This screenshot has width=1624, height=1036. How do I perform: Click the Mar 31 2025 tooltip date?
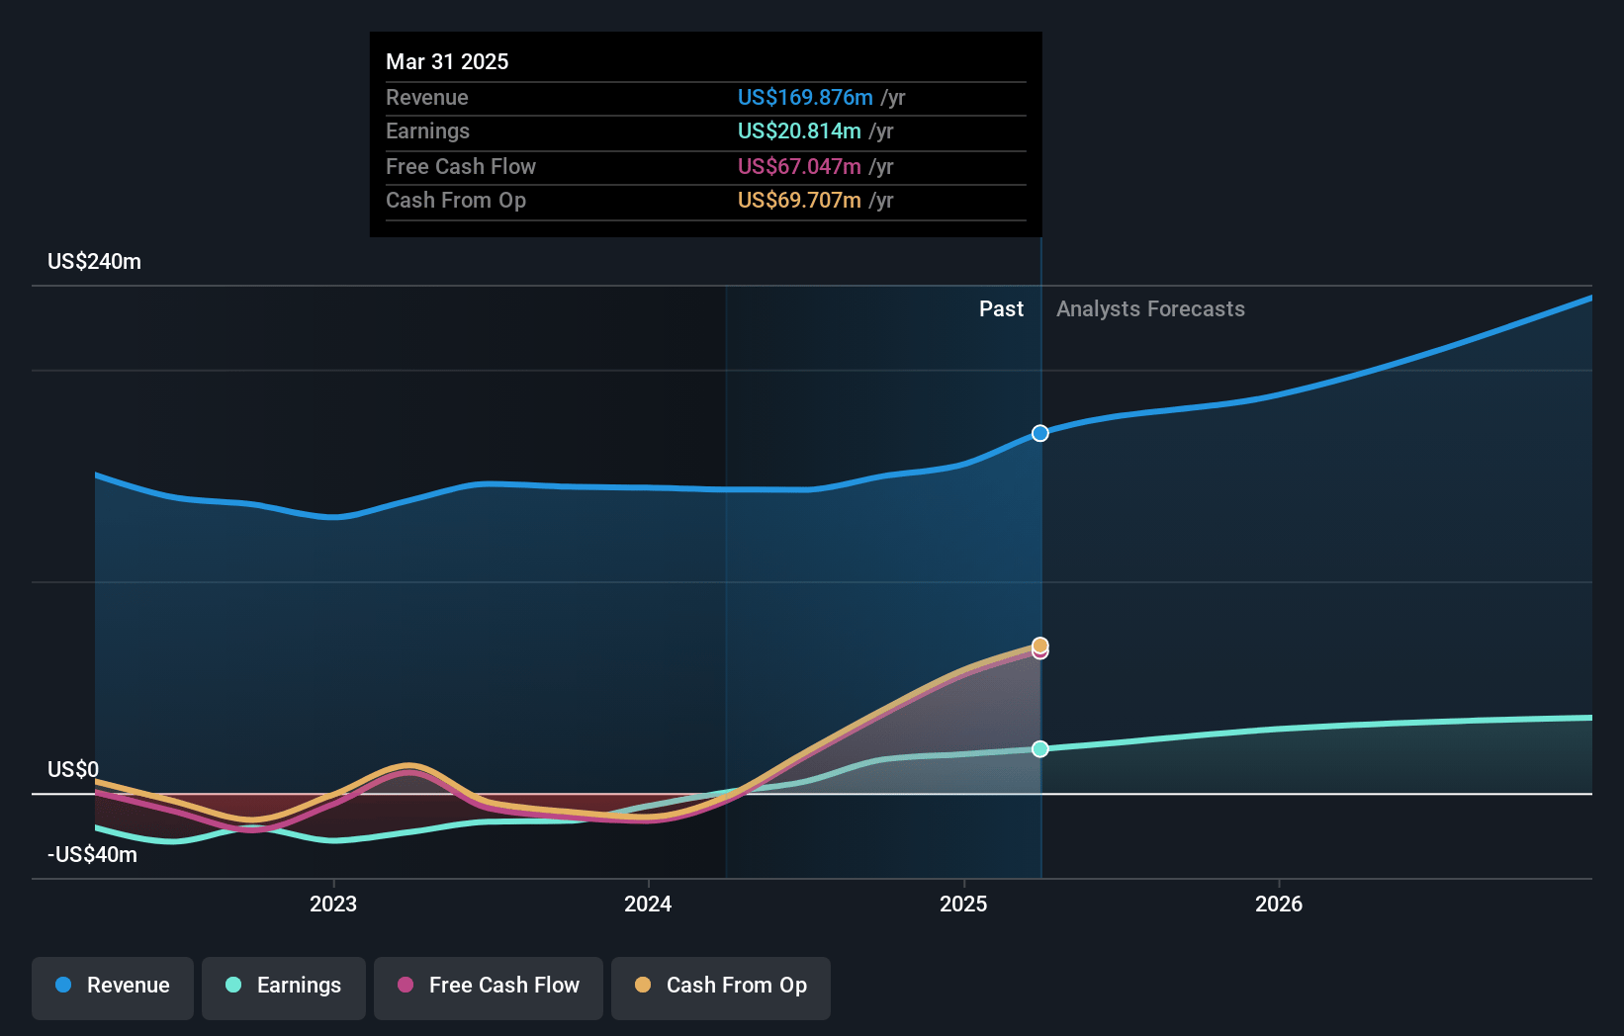(447, 61)
